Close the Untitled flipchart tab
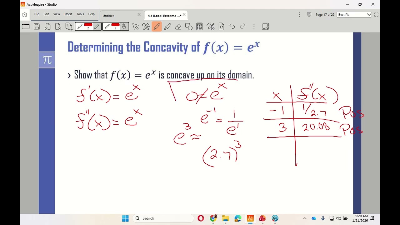400x225 pixels. (x=139, y=15)
